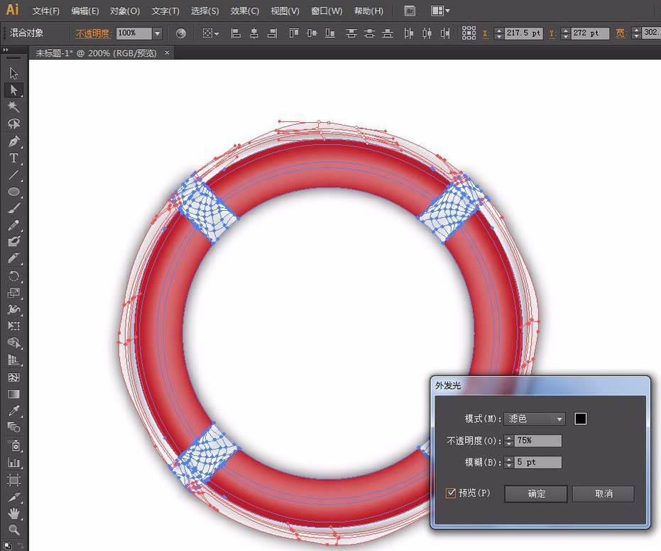Choose the Eyedropper tool
This screenshot has height=551, width=661.
pyautogui.click(x=13, y=411)
